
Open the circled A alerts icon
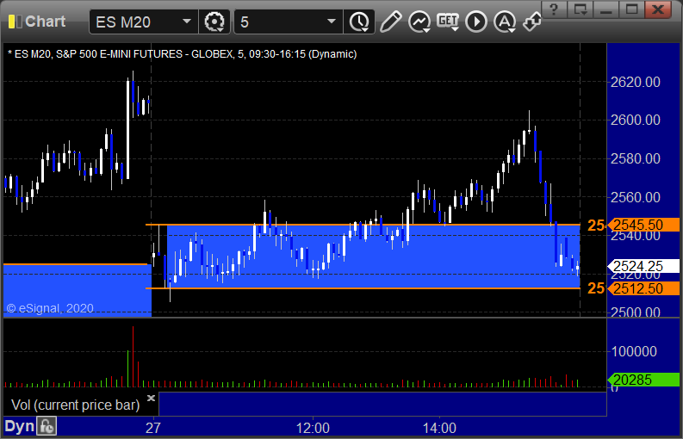click(x=505, y=22)
